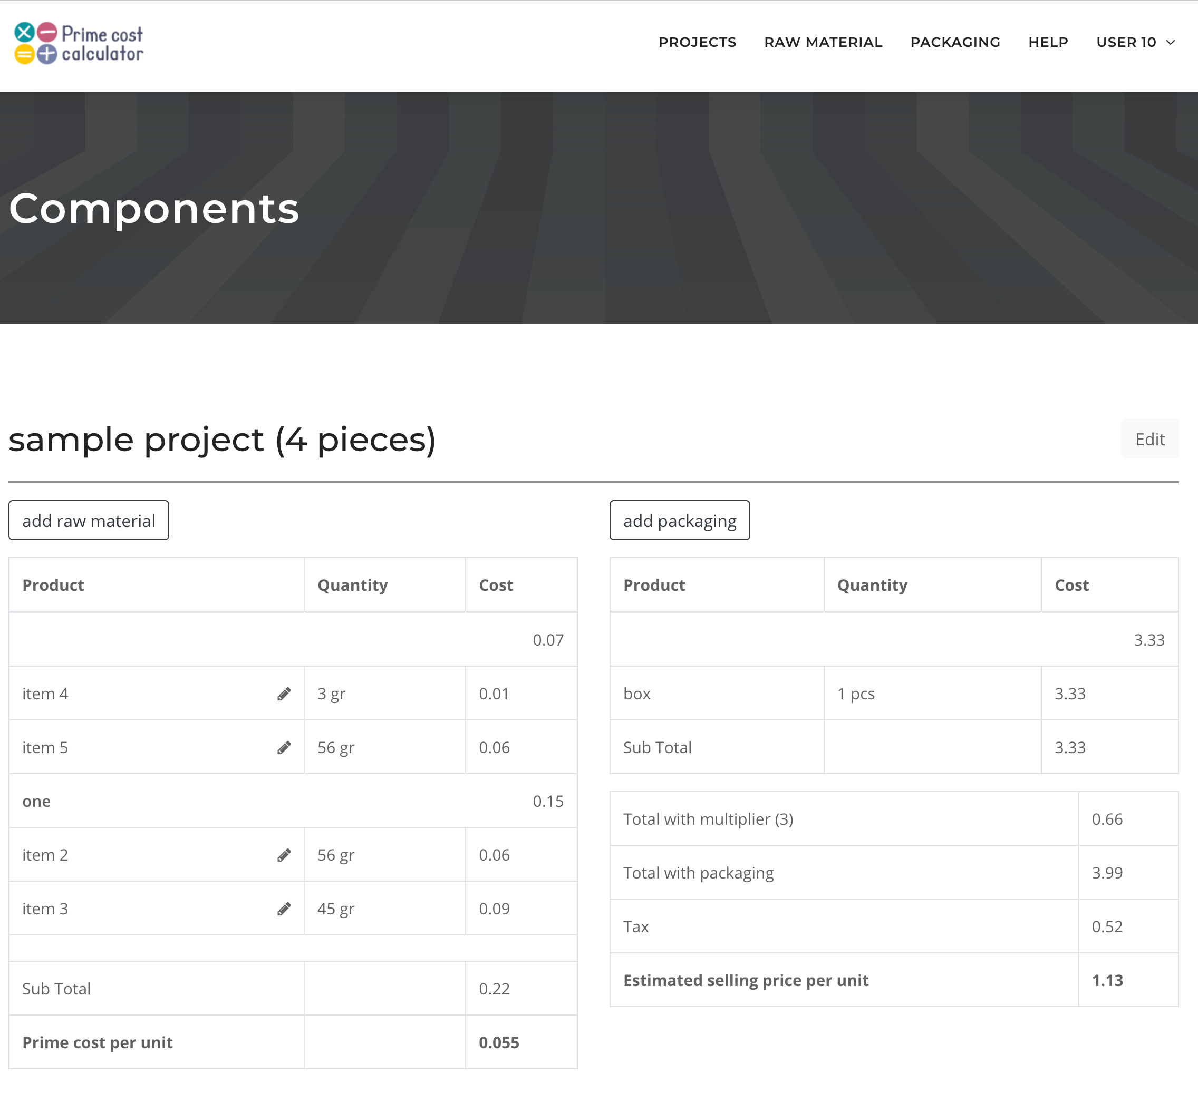Click the Edit project button

1149,439
